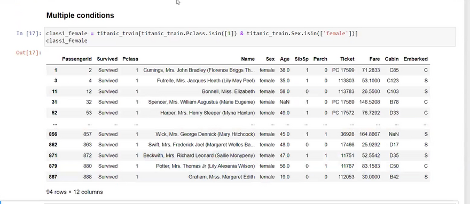The height and width of the screenshot is (204, 470).
Task: Click the In [17] input prompt
Action: click(28, 33)
